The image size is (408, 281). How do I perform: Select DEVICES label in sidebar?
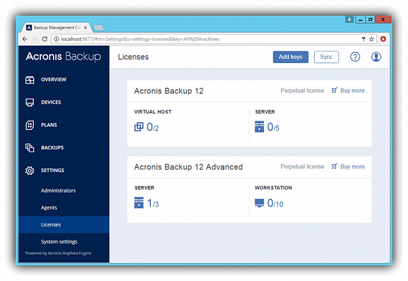coord(51,102)
